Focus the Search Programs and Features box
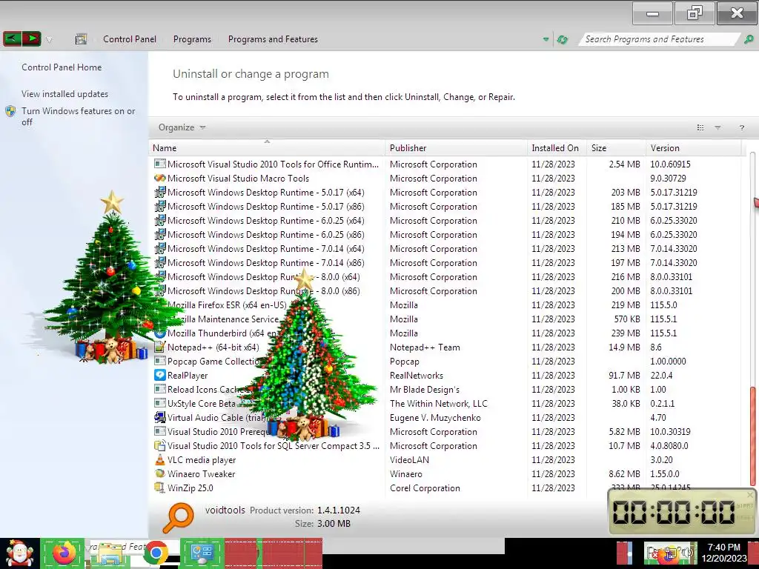Image resolution: width=759 pixels, height=569 pixels. [658, 39]
